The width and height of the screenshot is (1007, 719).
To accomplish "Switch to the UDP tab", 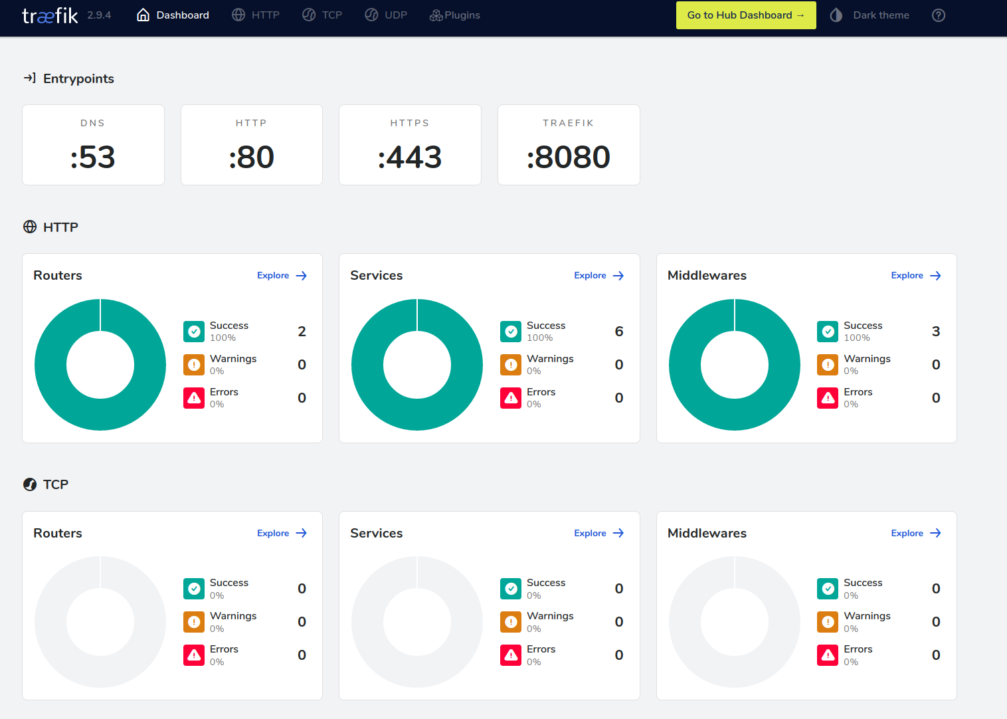I will (x=386, y=15).
